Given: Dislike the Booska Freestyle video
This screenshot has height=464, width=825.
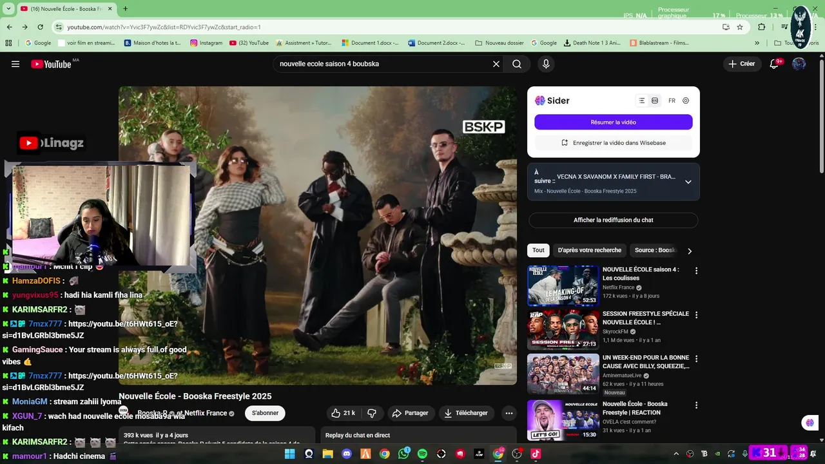Looking at the screenshot, I should pos(372,413).
